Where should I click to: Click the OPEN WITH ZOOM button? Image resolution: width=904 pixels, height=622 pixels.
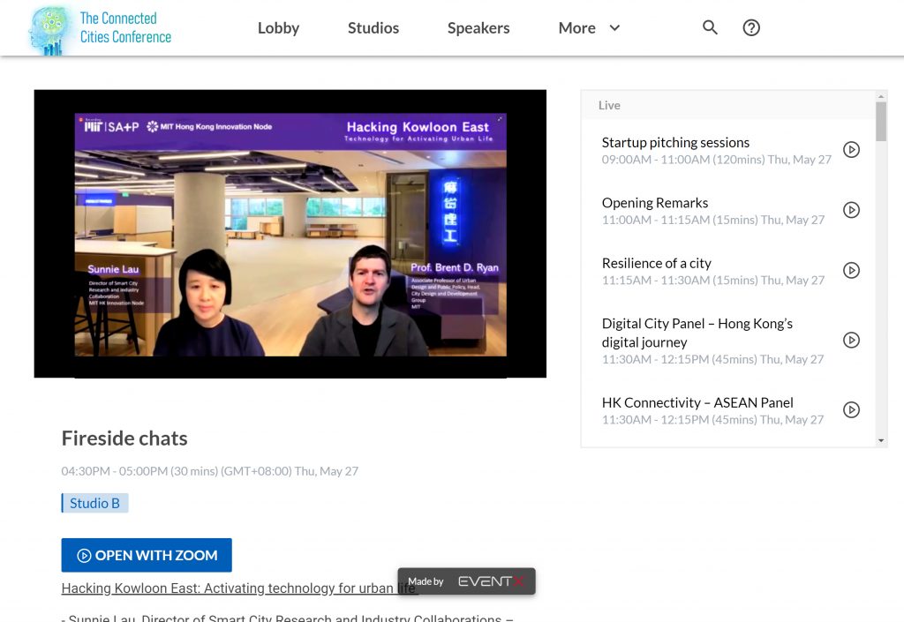tap(147, 555)
